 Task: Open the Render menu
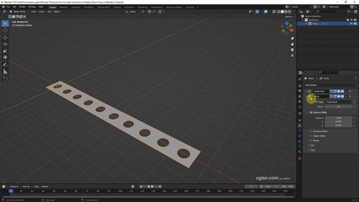point(22,7)
